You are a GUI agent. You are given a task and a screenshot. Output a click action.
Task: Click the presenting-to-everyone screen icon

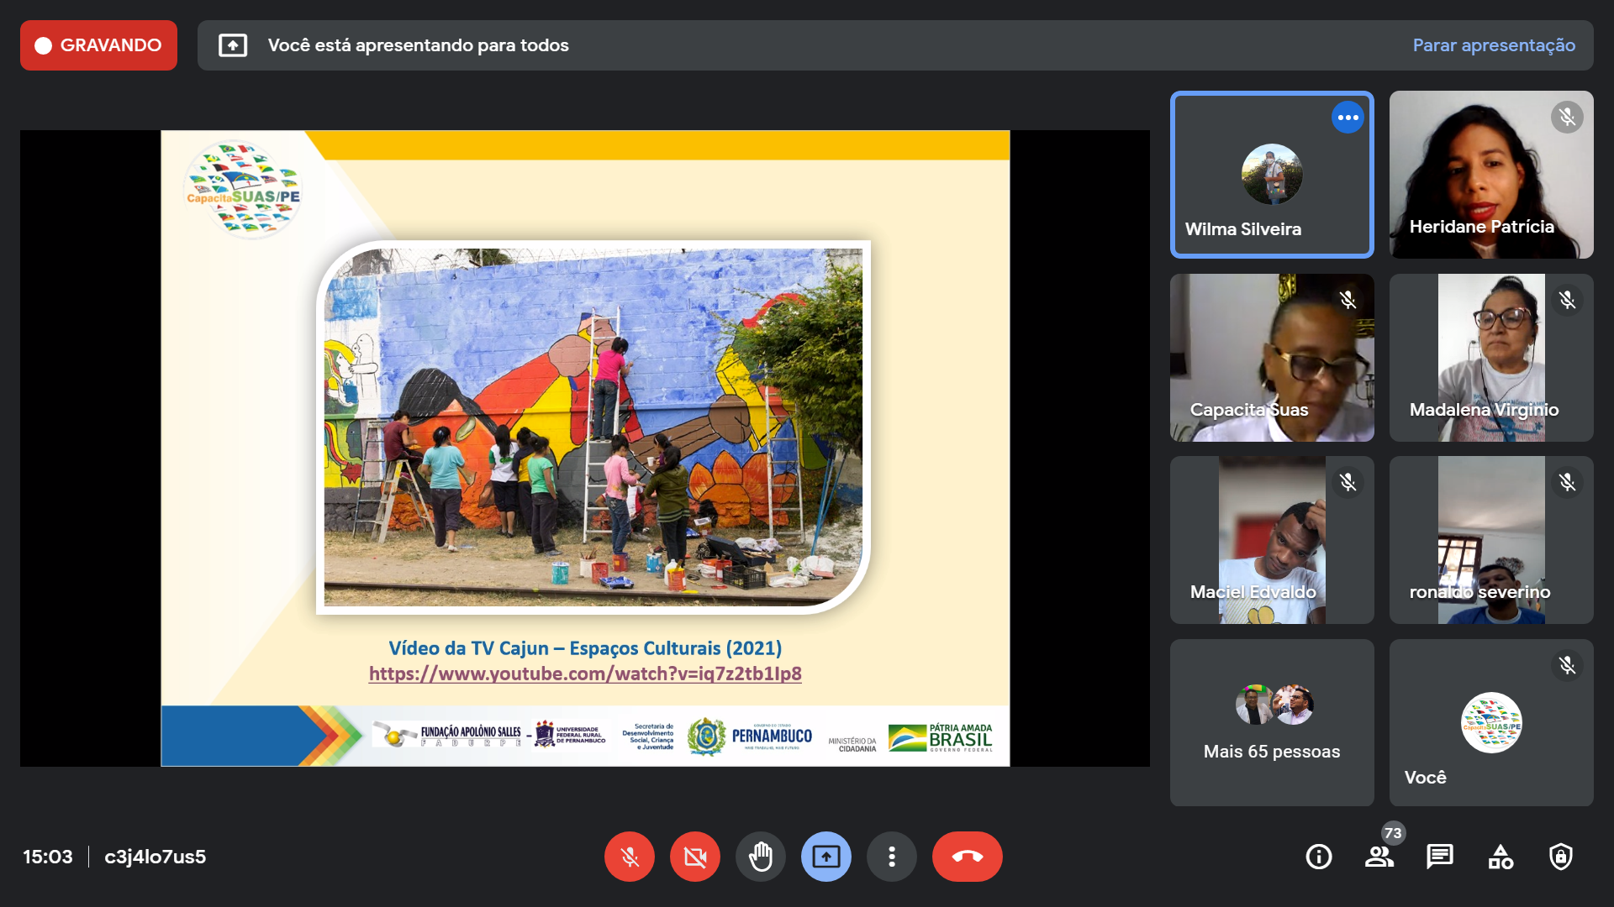point(233,45)
